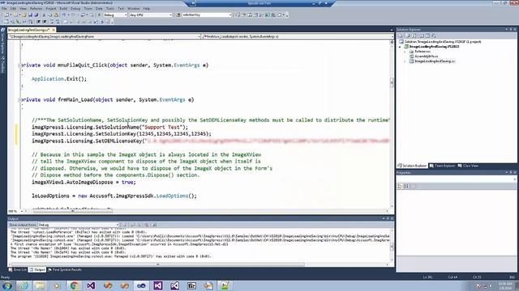The height and width of the screenshot is (291, 519).
Task: Click the SetSolutionName code line
Action: coord(110,127)
